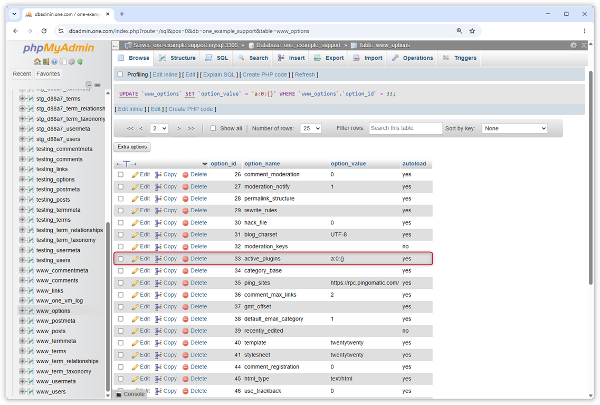Open the Number of rows dropdown
Viewport: 600px width, 405px height.
point(311,129)
